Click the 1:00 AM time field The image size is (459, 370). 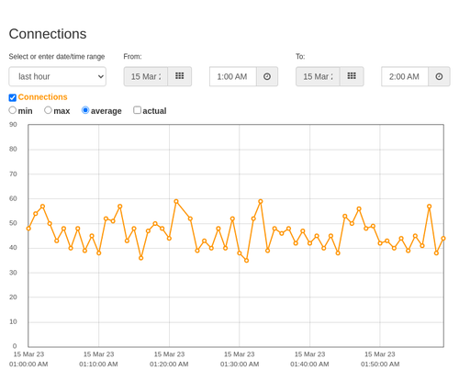coord(233,76)
